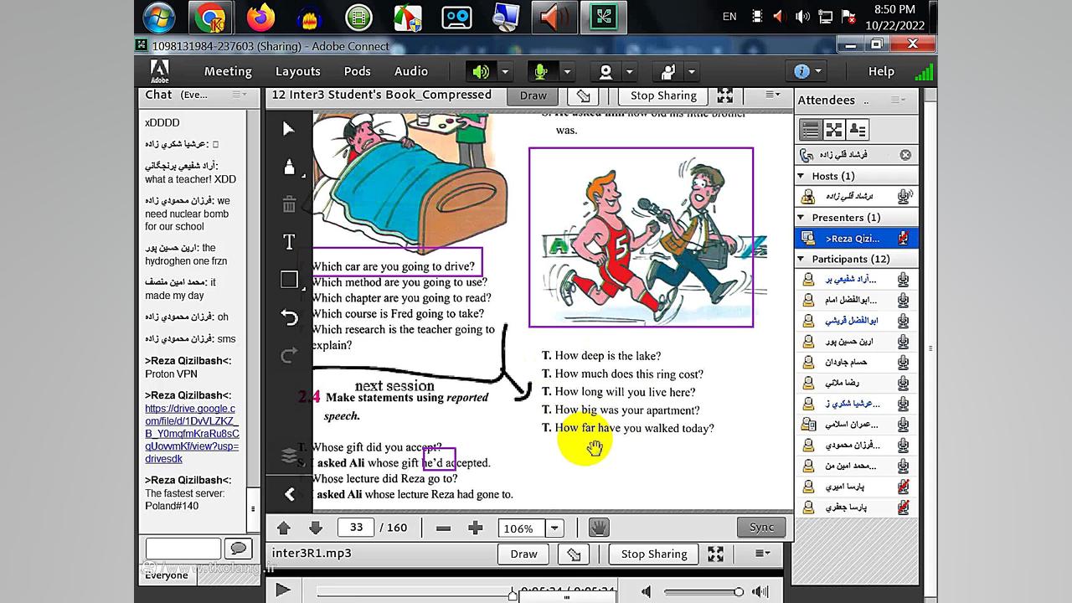Viewport: 1072px width, 603px height.
Task: Toggle the Sync button
Action: pyautogui.click(x=761, y=527)
